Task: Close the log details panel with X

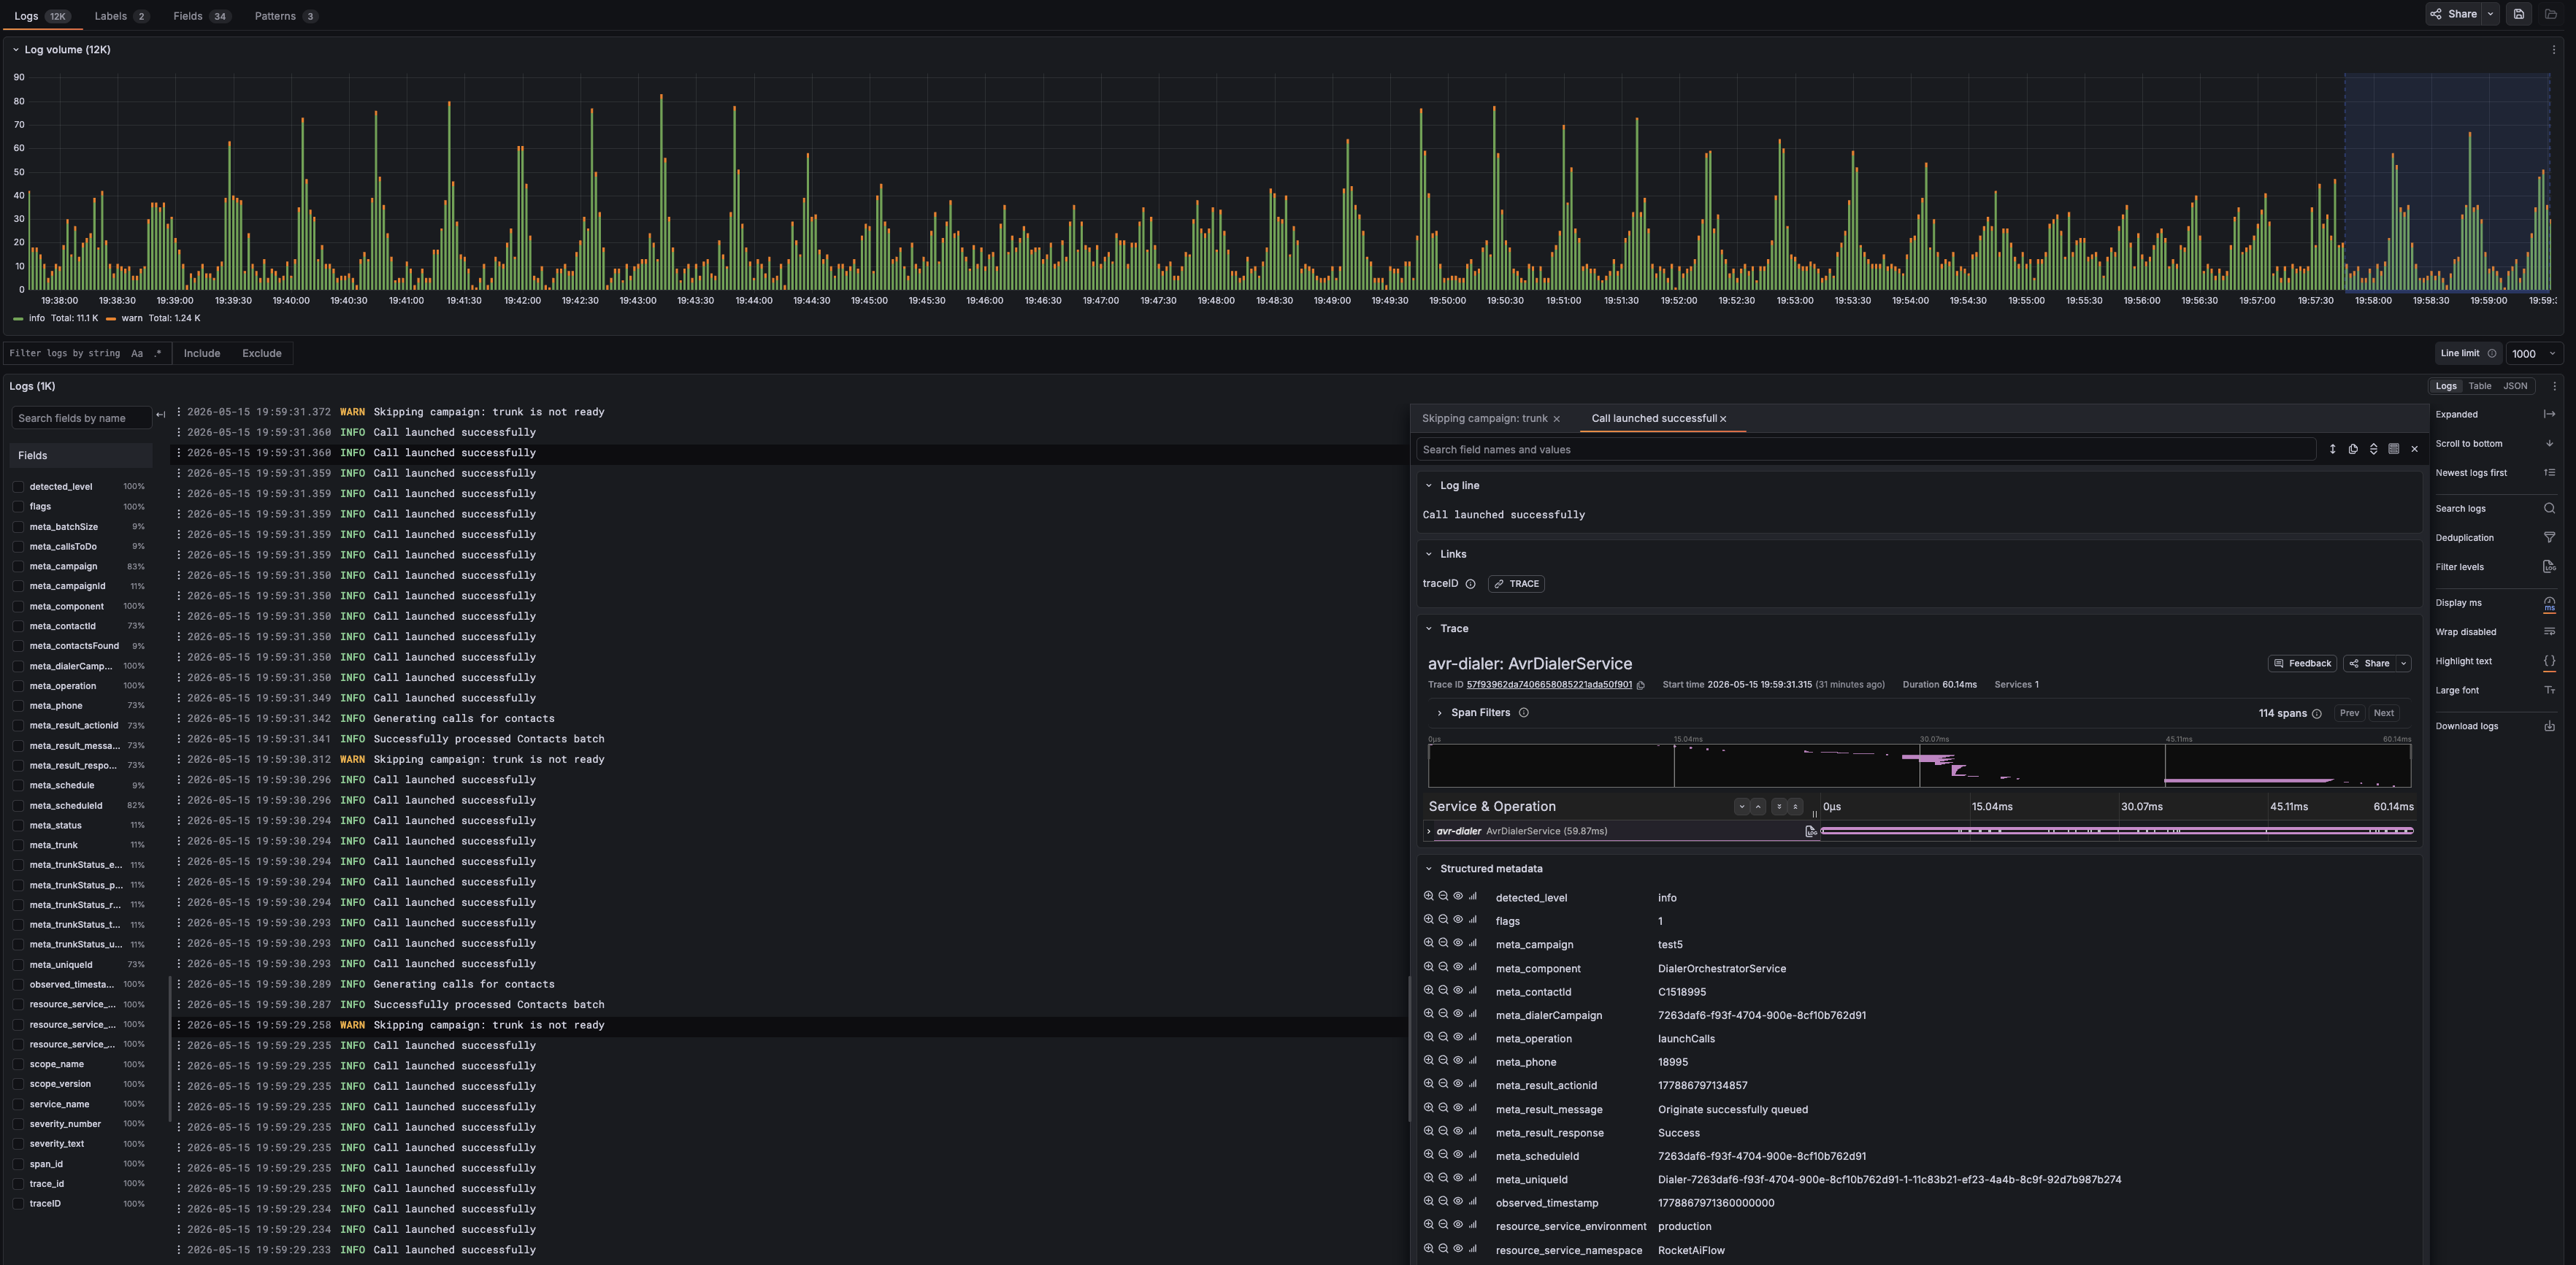Action: tap(2414, 449)
